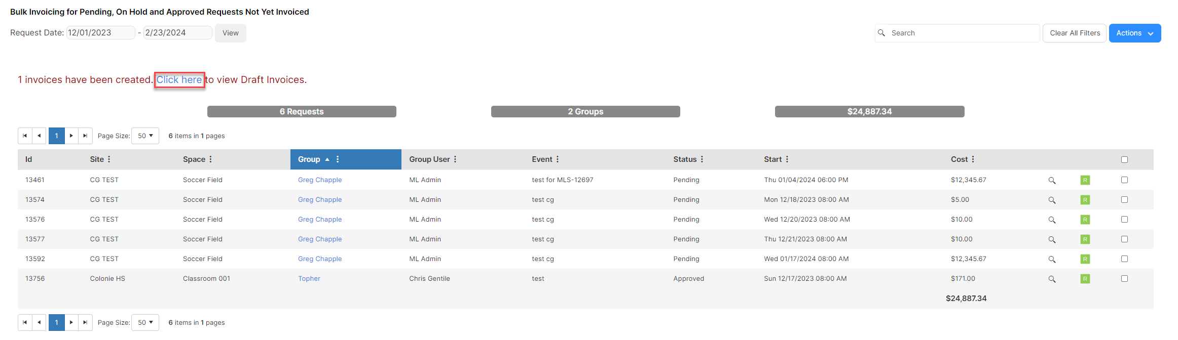Expand the Actions dropdown
The height and width of the screenshot is (340, 1178).
tap(1134, 33)
